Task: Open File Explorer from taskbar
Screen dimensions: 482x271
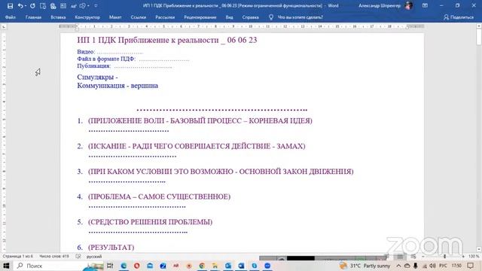Action: point(215,266)
